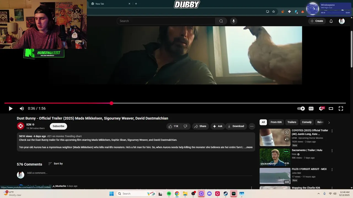Enter fullscreen video mode

pos(341,109)
